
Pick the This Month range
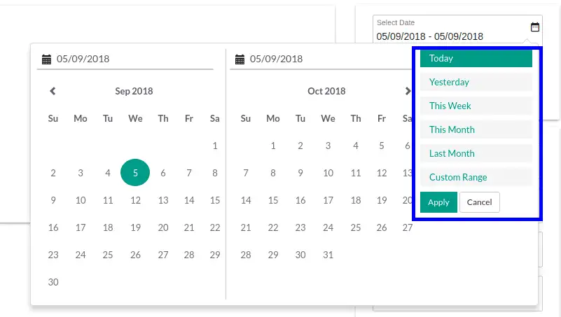476,130
